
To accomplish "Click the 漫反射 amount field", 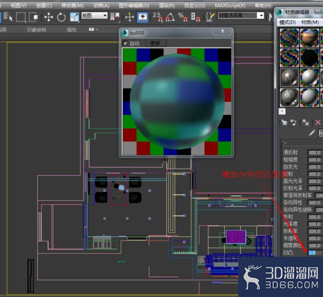I will [x=315, y=153].
